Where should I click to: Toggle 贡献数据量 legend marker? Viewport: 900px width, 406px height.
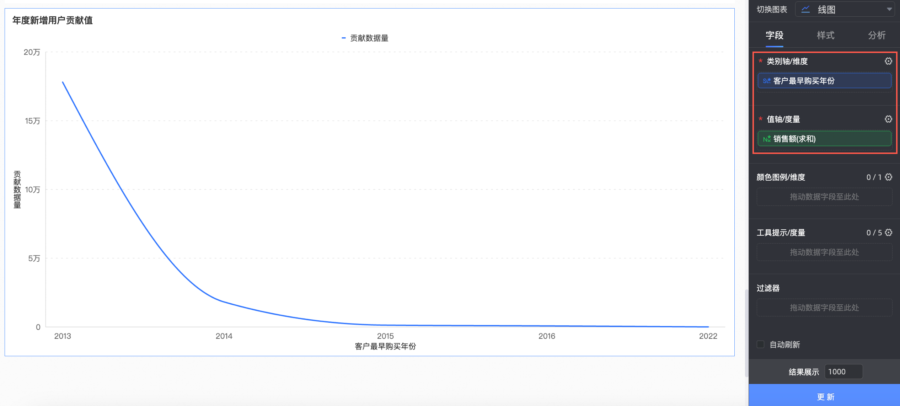coord(343,38)
